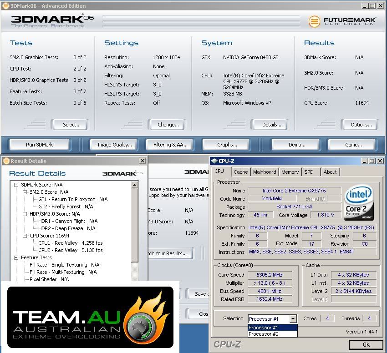Select the Fill Rate - Multi-Texturing row
The width and height of the screenshot is (387, 353).
(x=63, y=272)
